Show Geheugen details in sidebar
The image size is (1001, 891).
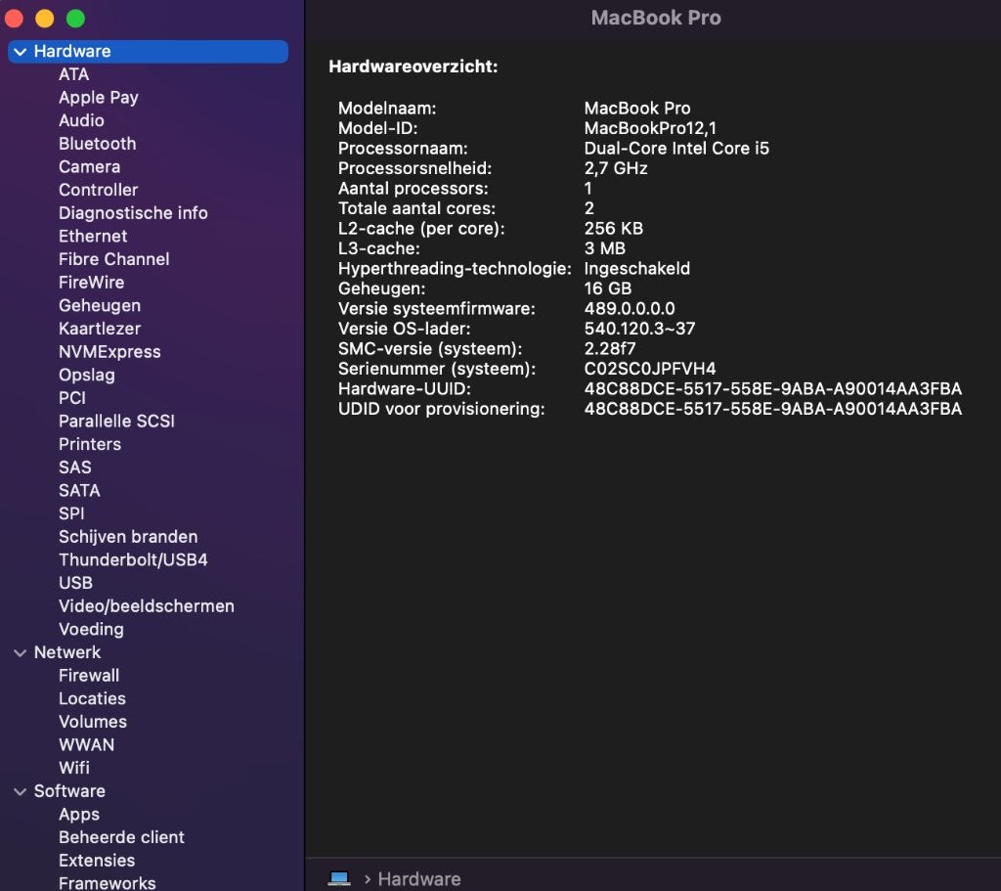coord(100,306)
